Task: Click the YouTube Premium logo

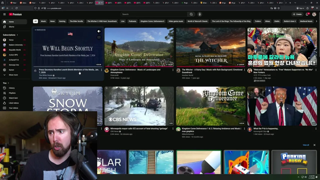Action: [x=15, y=14]
